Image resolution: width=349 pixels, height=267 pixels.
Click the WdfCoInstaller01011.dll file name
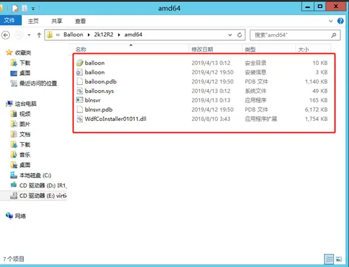[116, 119]
